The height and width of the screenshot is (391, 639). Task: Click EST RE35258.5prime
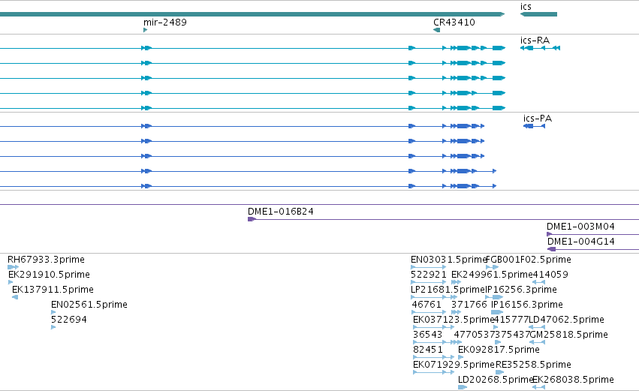[533, 365]
